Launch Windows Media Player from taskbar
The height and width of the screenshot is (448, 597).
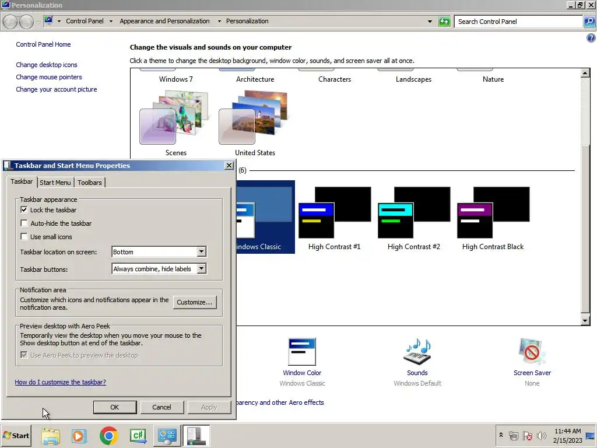pos(79,436)
